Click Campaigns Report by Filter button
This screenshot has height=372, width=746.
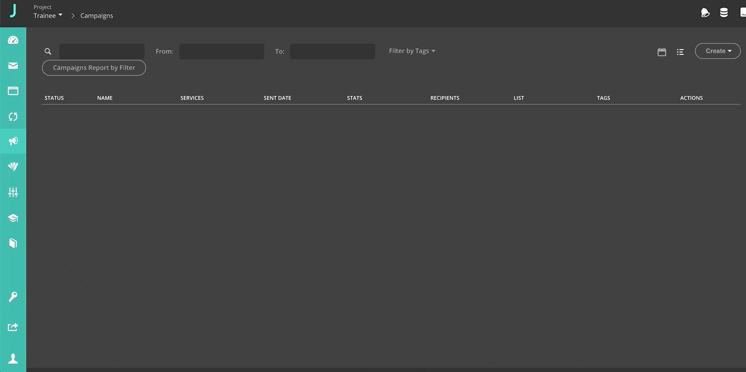(x=94, y=68)
